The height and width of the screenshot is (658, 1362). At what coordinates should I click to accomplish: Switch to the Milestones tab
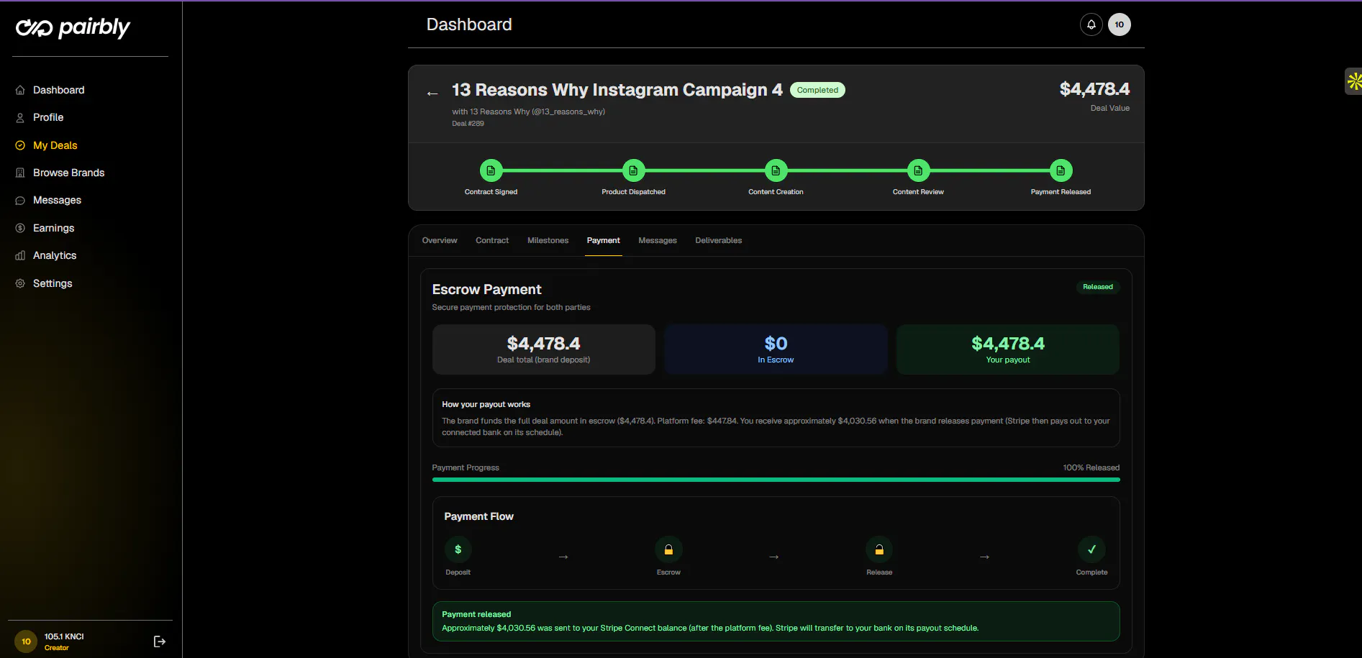tap(548, 240)
